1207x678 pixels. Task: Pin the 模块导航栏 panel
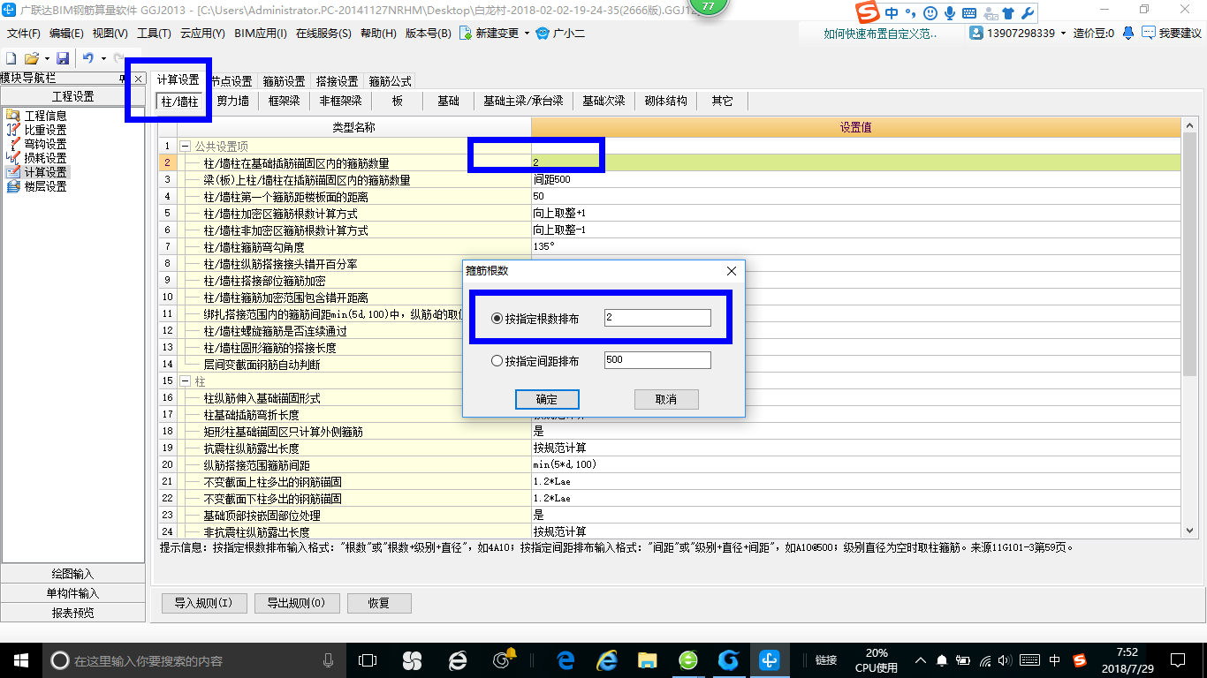click(124, 79)
